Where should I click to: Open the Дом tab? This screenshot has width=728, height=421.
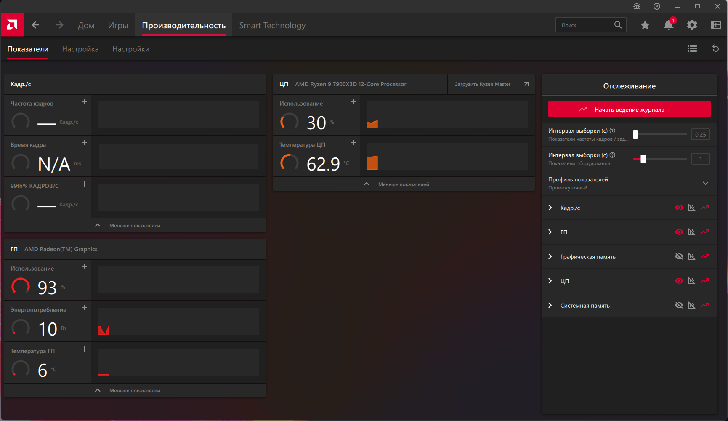click(86, 25)
